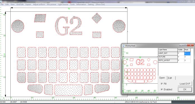
Task: Click the G2 preview in mask dialog
Action: [x=140, y=62]
